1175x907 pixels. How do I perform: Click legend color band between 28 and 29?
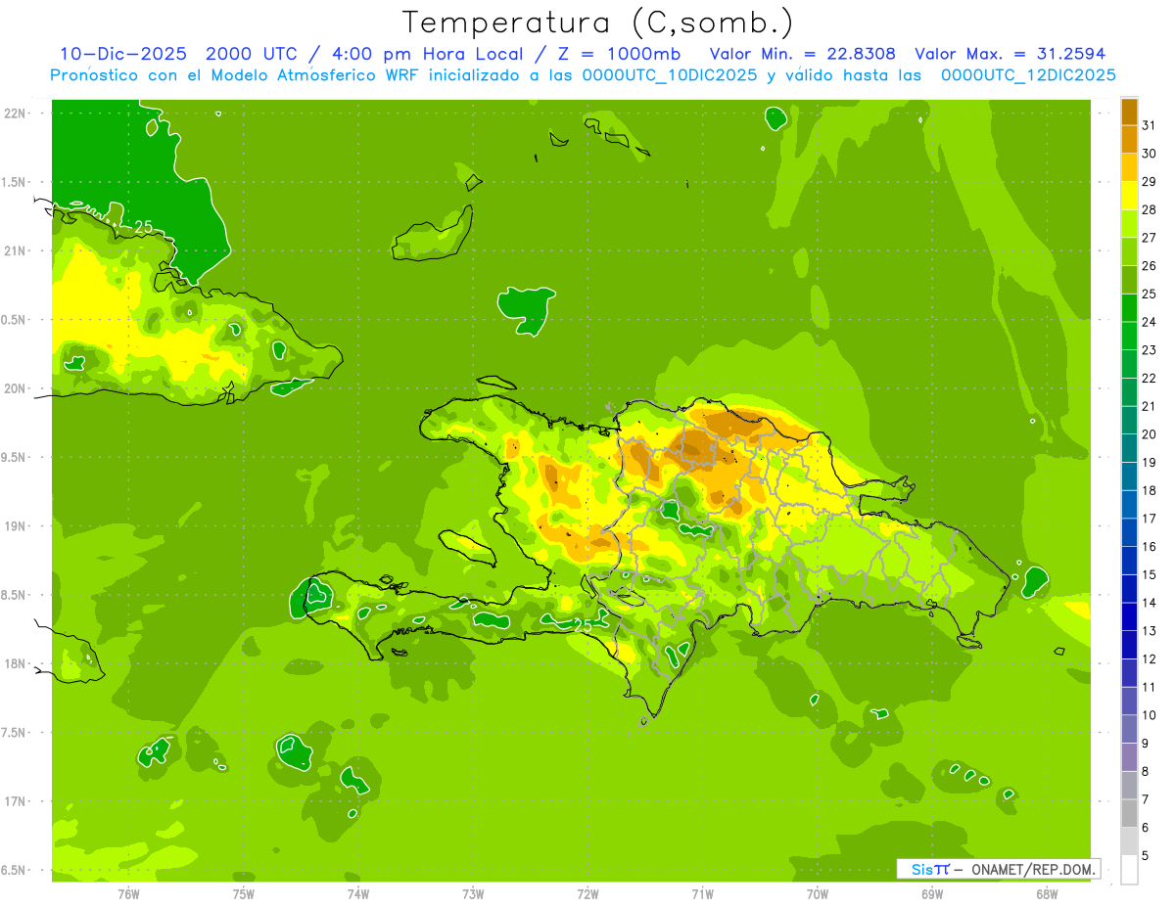[1129, 196]
